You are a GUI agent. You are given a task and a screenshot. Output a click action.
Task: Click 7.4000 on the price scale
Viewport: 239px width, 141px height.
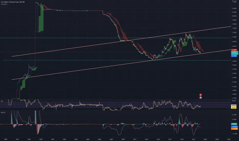[x=234, y=28]
